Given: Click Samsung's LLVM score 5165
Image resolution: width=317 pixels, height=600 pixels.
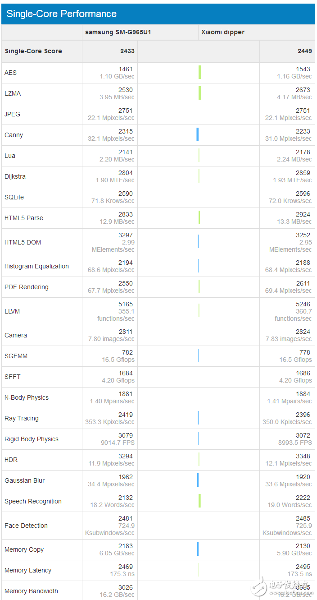Looking at the screenshot, I should tap(126, 304).
